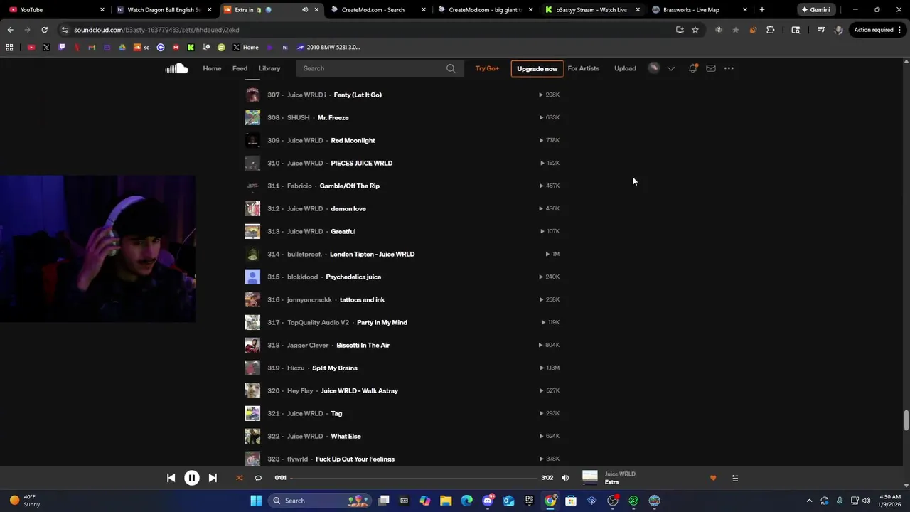Open the Library page
The height and width of the screenshot is (512, 910).
[x=269, y=68]
